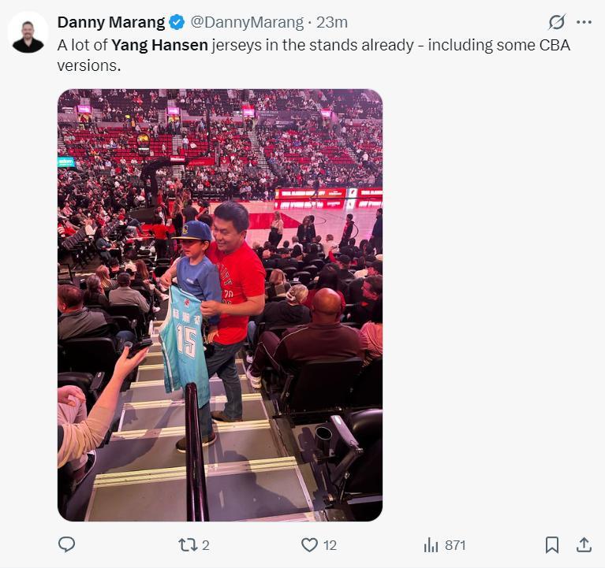
Task: Click the teal number 15 jersey in photo
Action: [184, 340]
